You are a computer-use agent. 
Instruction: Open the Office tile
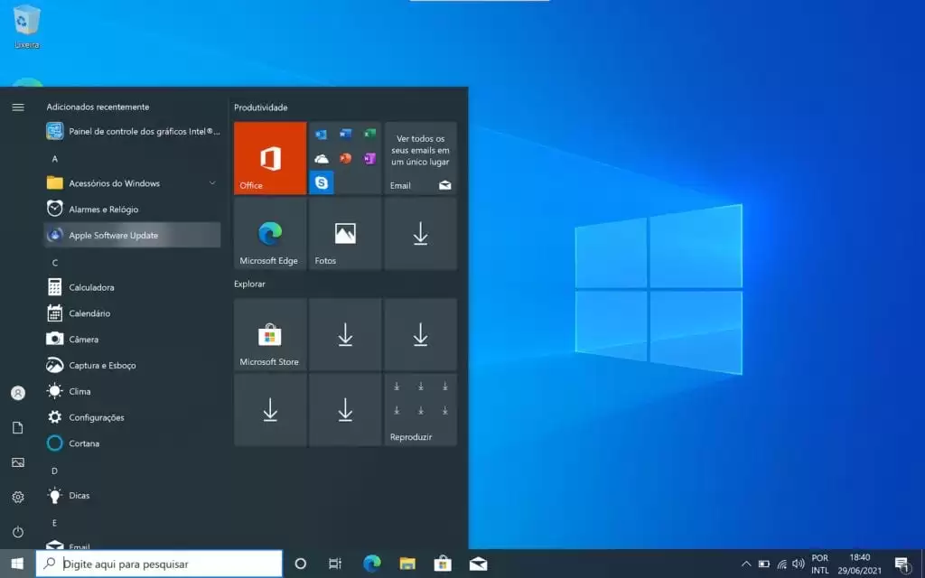pos(270,158)
